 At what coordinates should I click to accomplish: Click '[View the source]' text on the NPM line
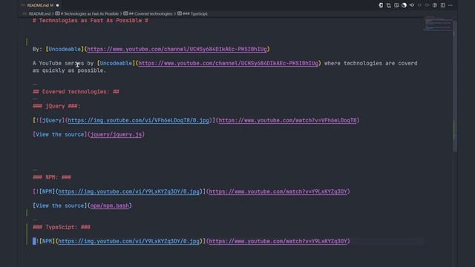59,205
